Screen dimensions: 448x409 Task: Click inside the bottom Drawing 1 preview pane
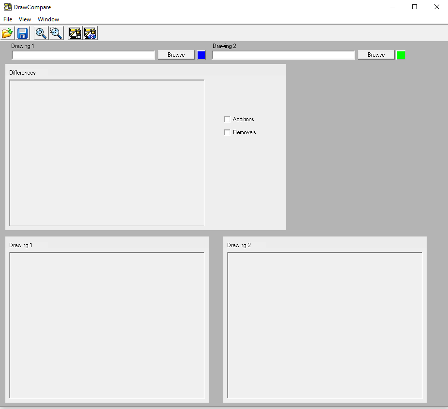(107, 325)
